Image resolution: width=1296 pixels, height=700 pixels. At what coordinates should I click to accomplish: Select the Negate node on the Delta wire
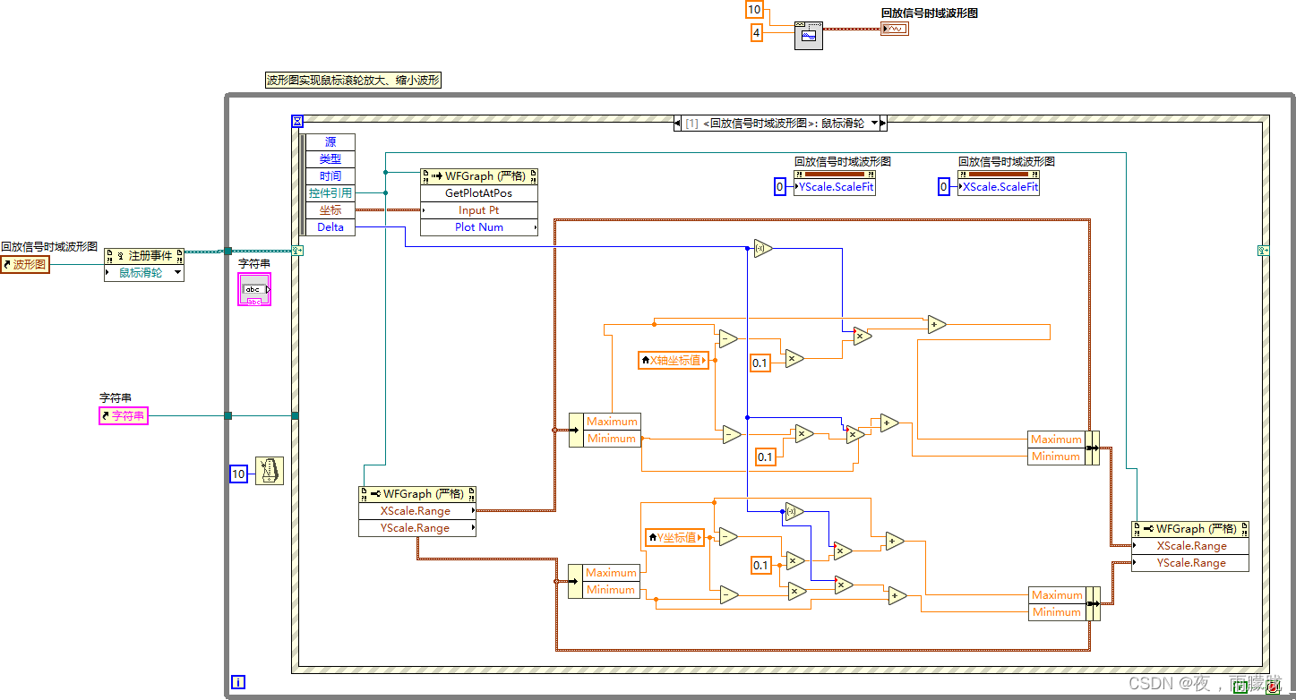click(763, 248)
